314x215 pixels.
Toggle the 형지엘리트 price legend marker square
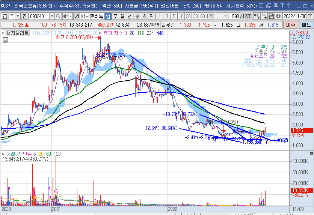click(x=3, y=33)
